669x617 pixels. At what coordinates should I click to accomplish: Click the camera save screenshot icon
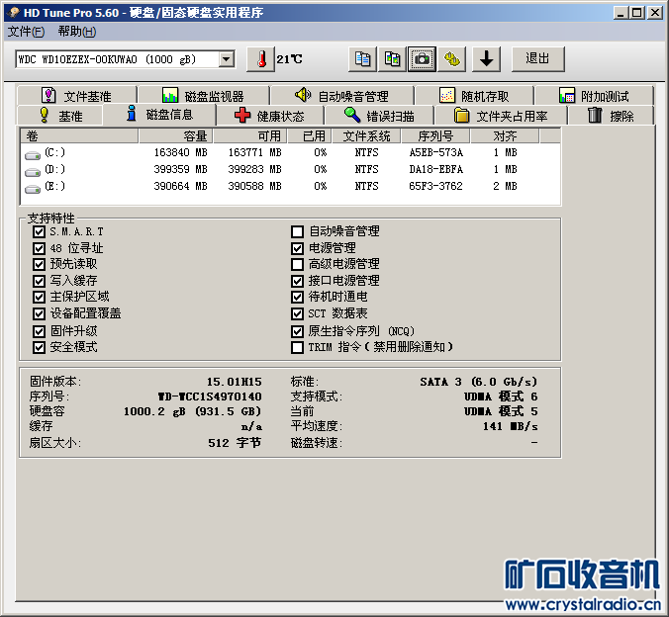tap(422, 59)
